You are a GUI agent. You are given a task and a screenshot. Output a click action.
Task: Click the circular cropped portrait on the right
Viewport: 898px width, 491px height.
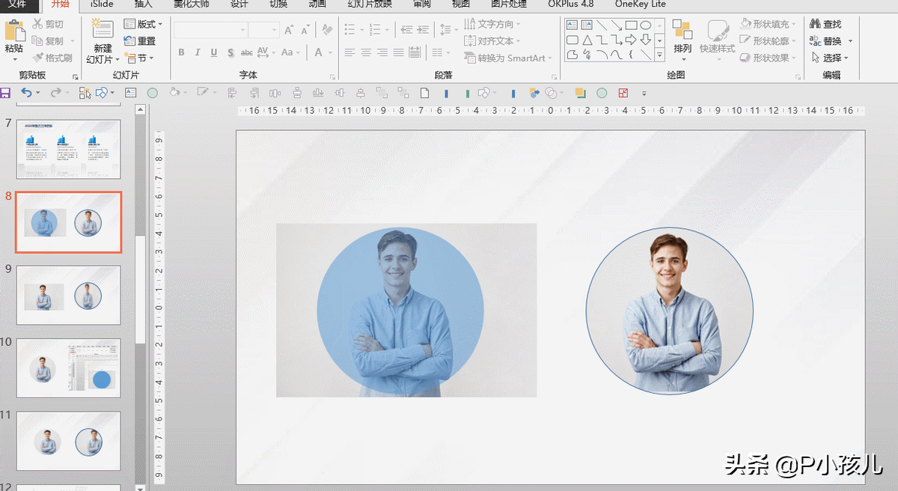tap(670, 311)
